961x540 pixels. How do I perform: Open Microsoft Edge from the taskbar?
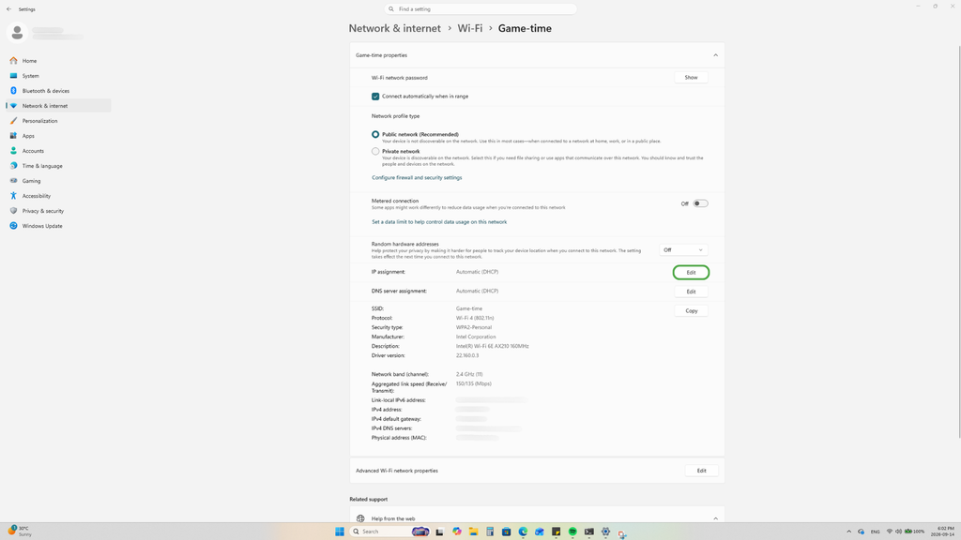pos(523,532)
